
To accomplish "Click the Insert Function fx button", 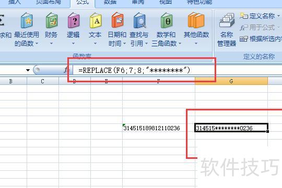I will coord(66,70).
